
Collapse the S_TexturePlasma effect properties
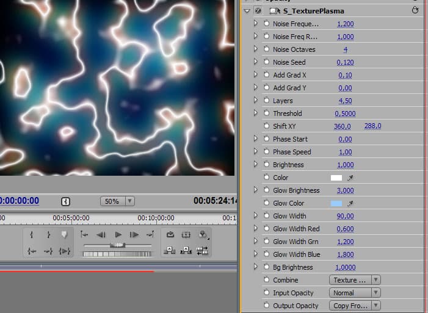pyautogui.click(x=247, y=11)
